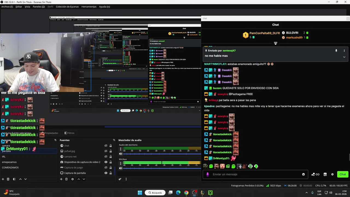This screenshot has width=350, height=197.
Task: Move scene down with Escenas down arrow
Action: tap(25, 179)
